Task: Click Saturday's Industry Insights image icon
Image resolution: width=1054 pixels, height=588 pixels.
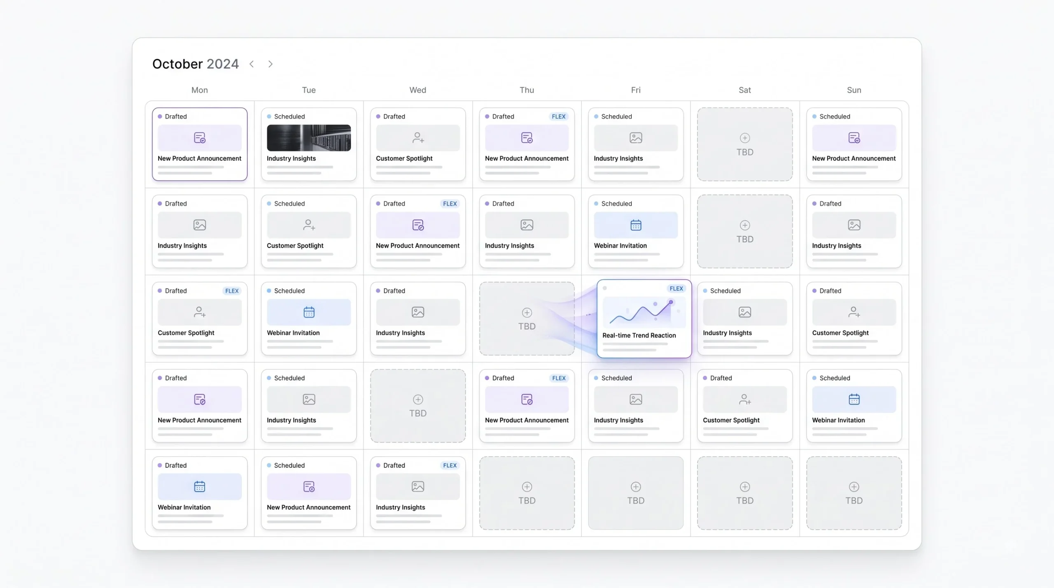Action: [745, 312]
